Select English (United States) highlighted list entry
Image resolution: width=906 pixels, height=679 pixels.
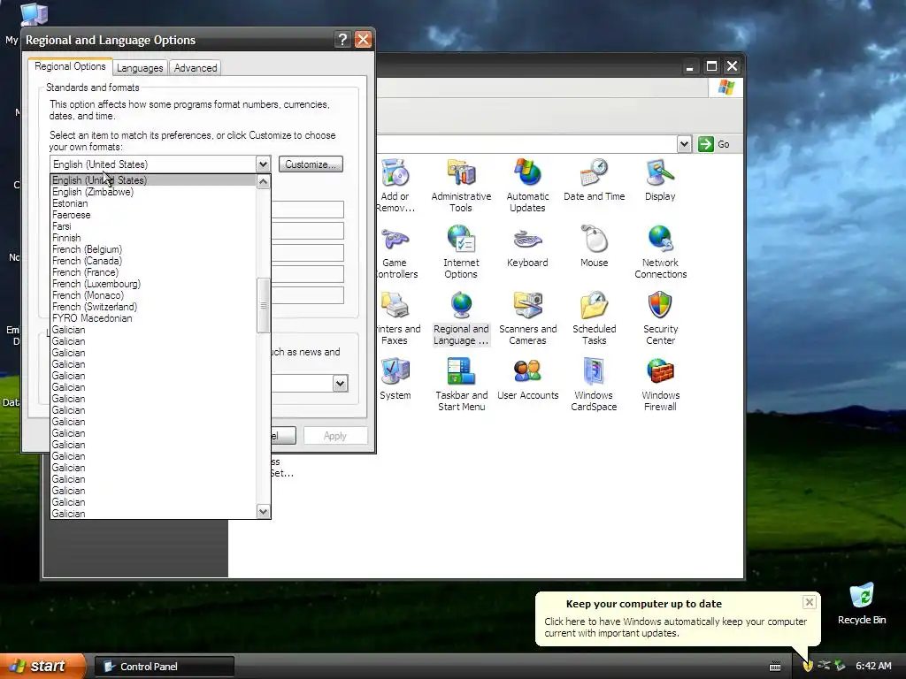(153, 180)
